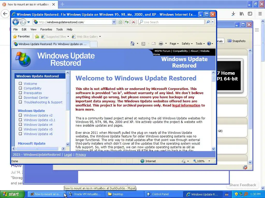
Task: Open Favorites star button
Action: [21, 36]
